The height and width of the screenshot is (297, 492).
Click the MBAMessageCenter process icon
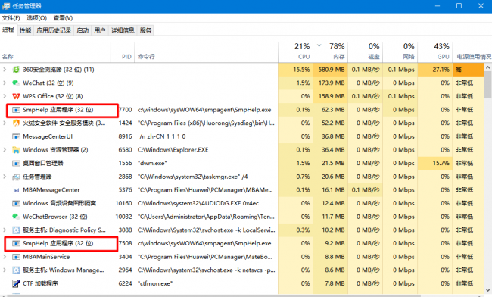[16, 190]
